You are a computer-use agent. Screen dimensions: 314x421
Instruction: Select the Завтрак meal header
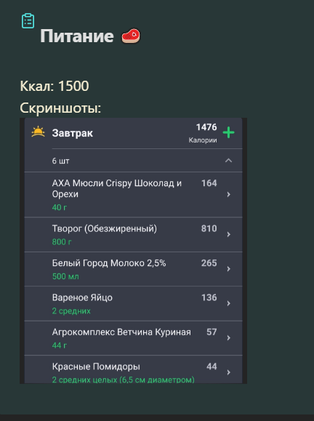(134, 133)
